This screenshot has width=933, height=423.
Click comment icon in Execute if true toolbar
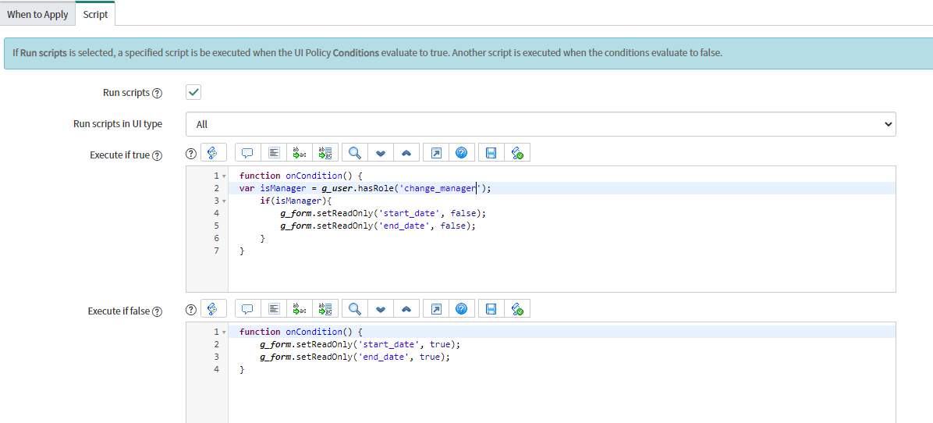coord(248,153)
